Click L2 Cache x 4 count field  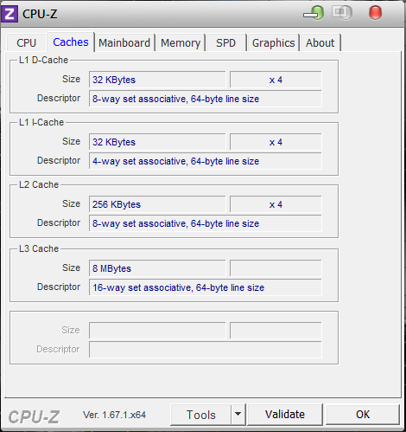pyautogui.click(x=276, y=204)
